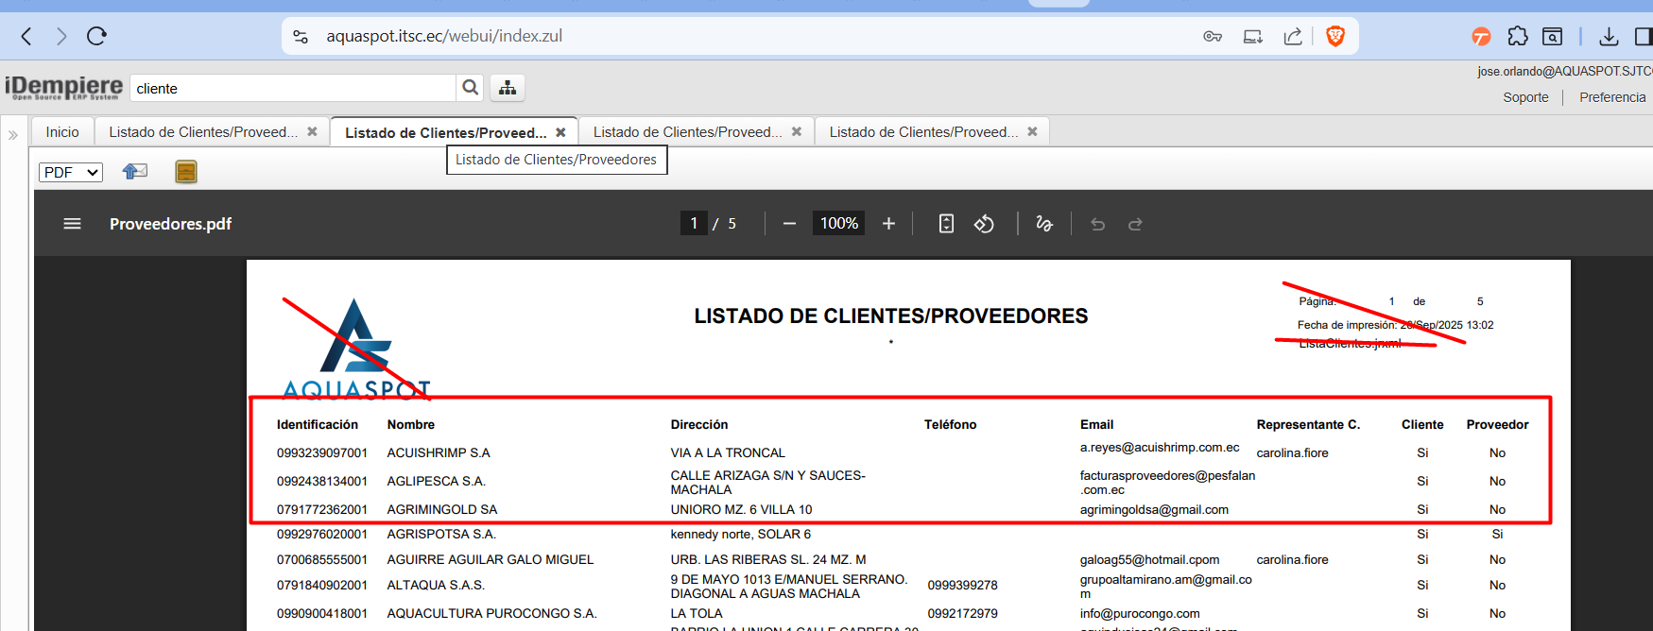Open the Soporte link
The image size is (1653, 631).
[x=1525, y=97]
